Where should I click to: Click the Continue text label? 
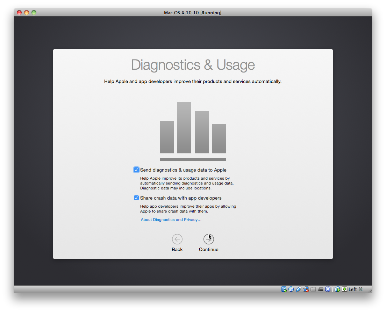coord(208,249)
